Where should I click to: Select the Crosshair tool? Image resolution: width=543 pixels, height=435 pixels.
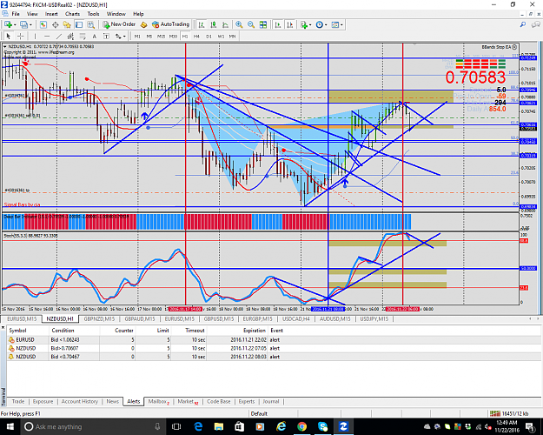point(21,36)
